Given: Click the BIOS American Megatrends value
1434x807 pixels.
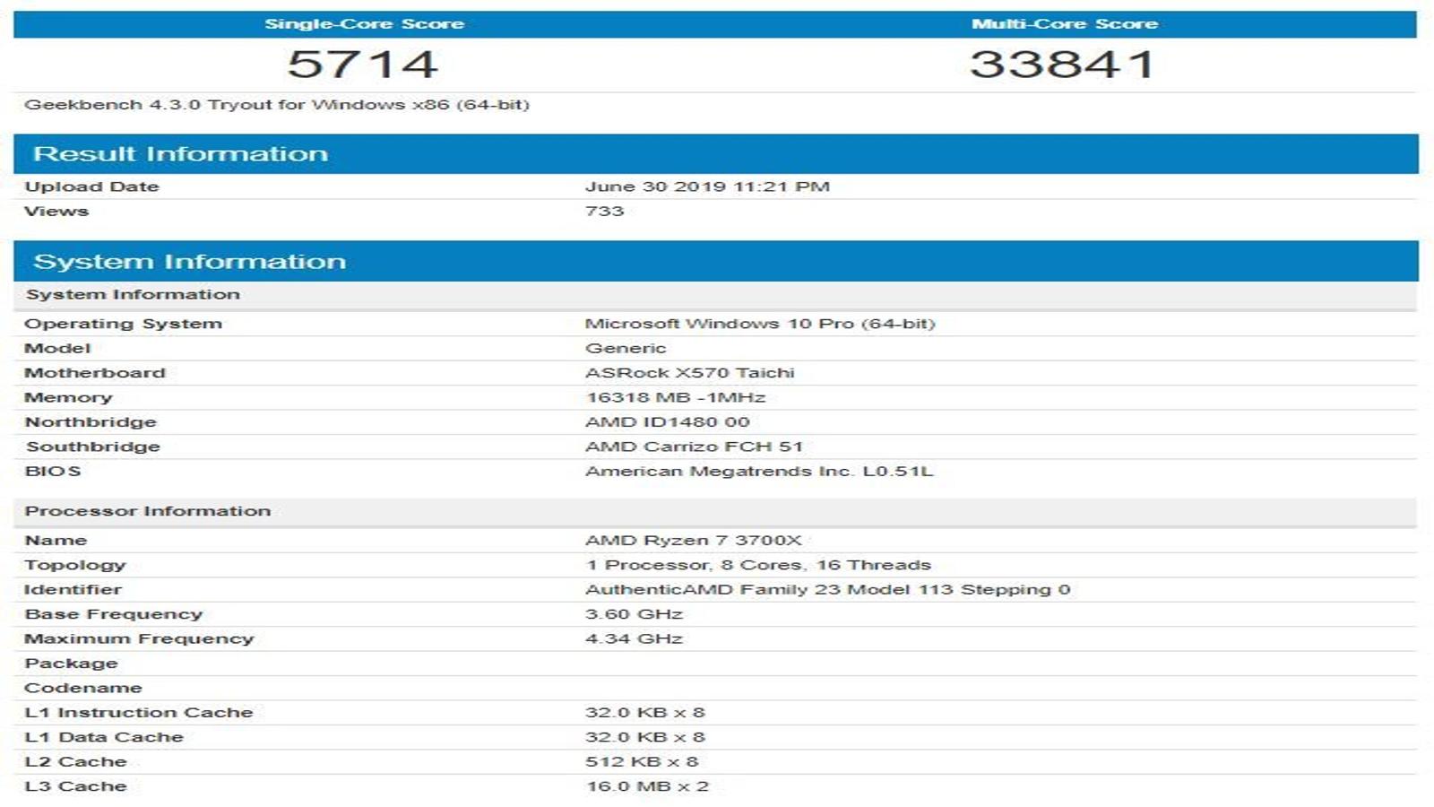Looking at the screenshot, I should pyautogui.click(x=759, y=472).
